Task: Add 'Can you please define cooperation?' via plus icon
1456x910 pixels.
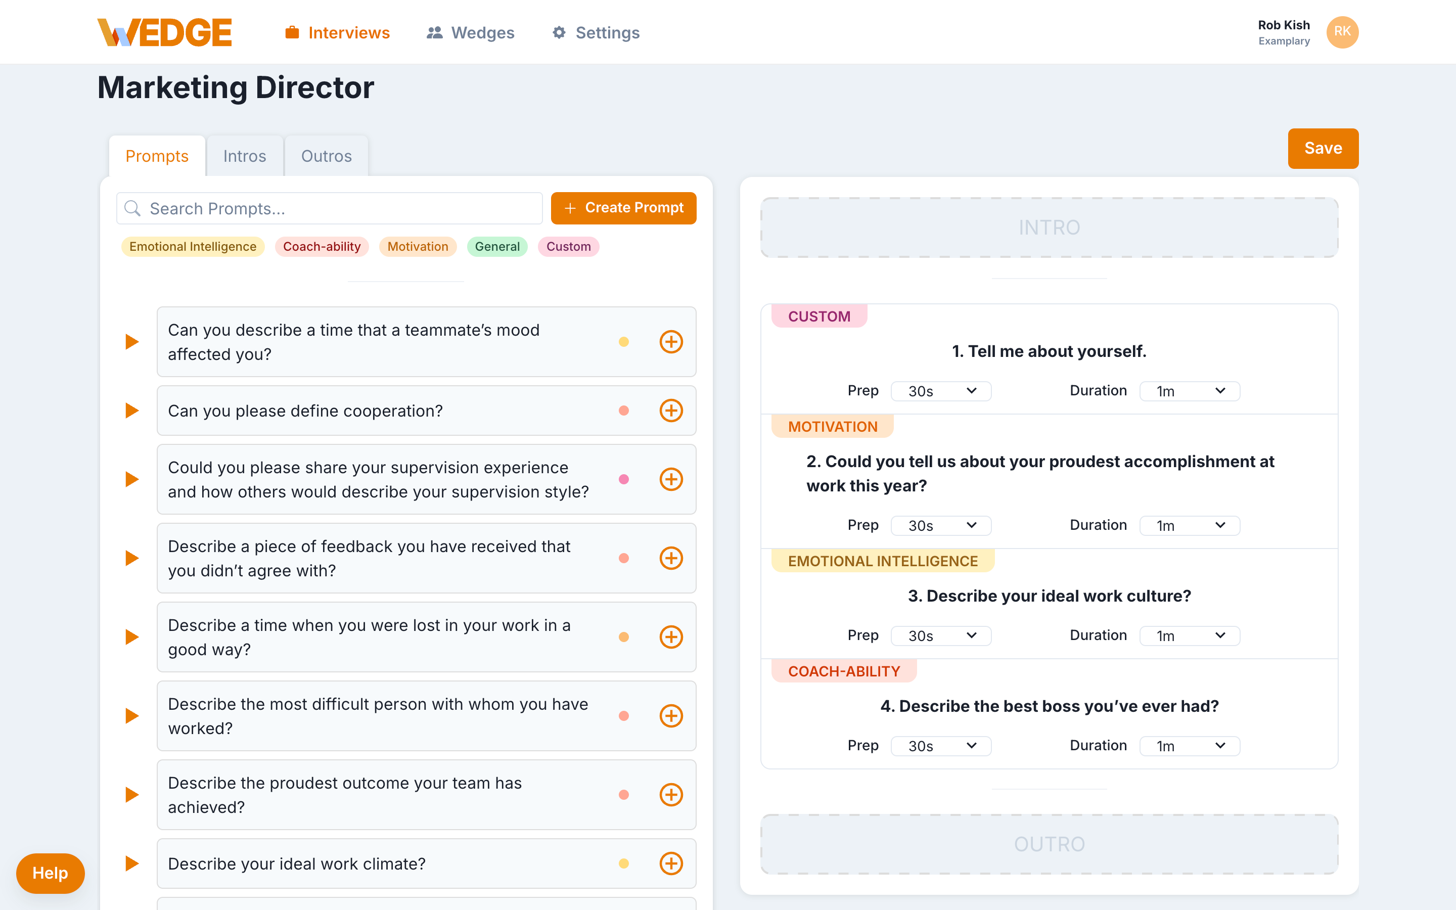Action: tap(671, 411)
